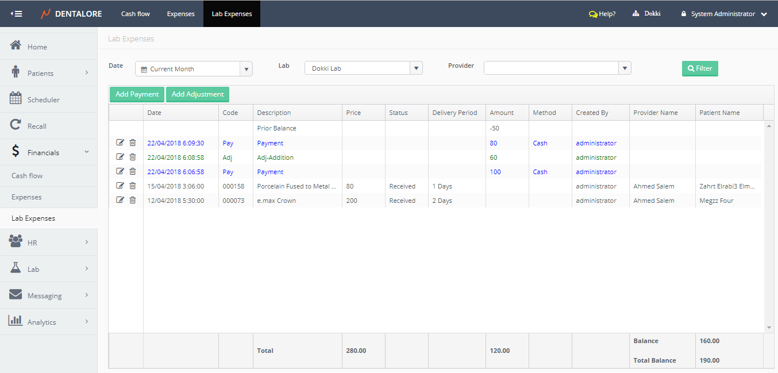Expand the Lab dropdown showing Dokki Lab
Viewport: 778px width, 373px height.
click(416, 68)
